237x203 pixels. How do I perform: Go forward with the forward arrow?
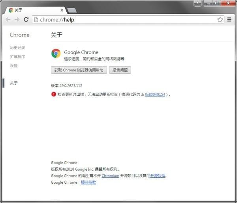click(x=17, y=19)
